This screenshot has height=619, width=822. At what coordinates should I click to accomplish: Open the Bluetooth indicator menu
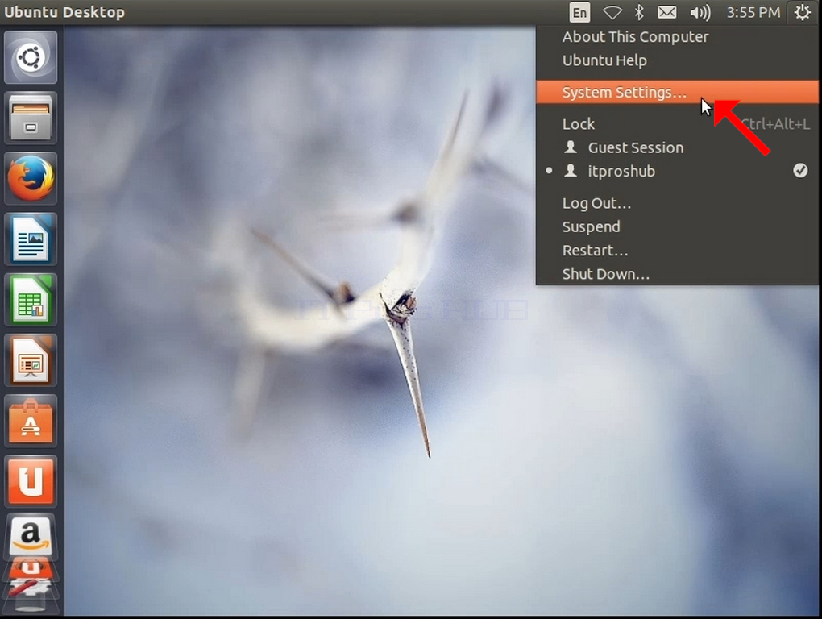point(639,12)
